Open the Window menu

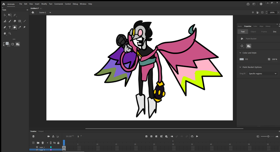(x=83, y=4)
